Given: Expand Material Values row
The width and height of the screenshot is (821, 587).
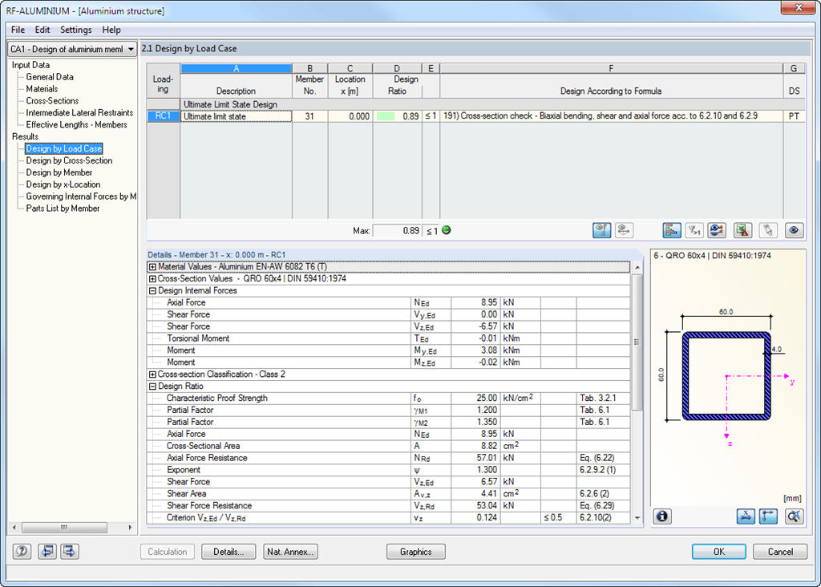Looking at the screenshot, I should tap(152, 267).
